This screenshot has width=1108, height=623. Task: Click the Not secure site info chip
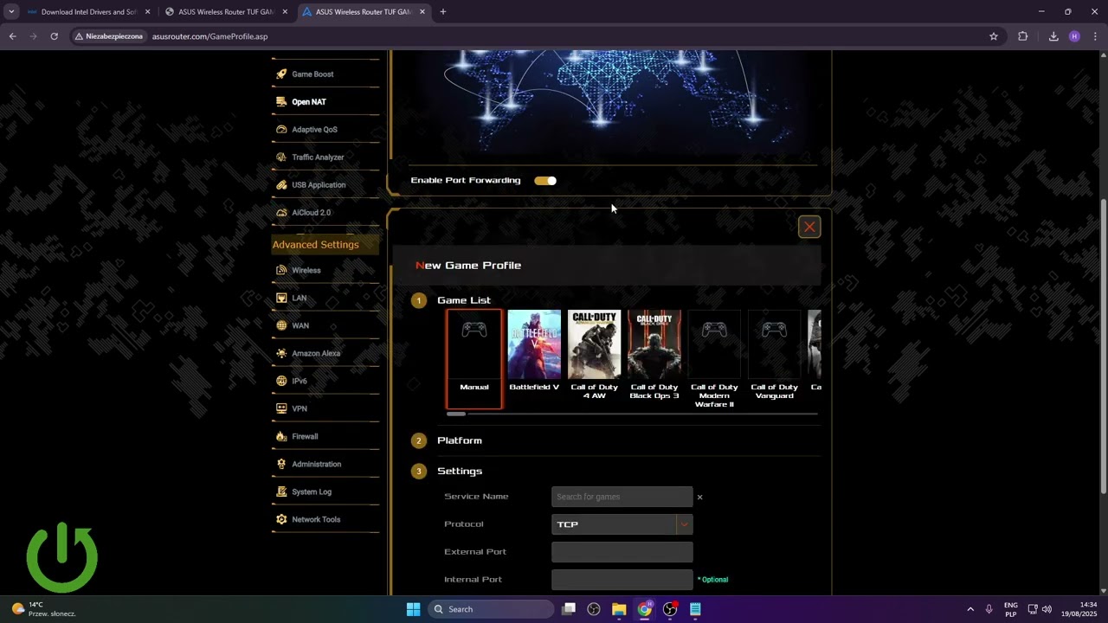coord(108,36)
